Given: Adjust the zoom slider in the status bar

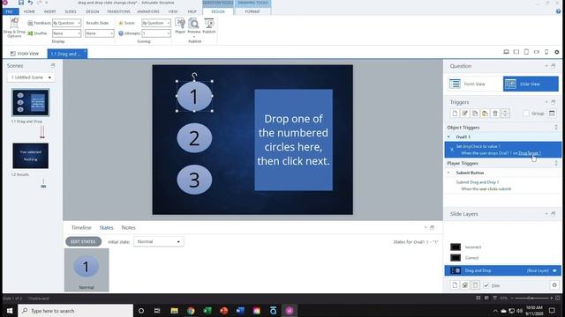Looking at the screenshot, I should pos(530,298).
